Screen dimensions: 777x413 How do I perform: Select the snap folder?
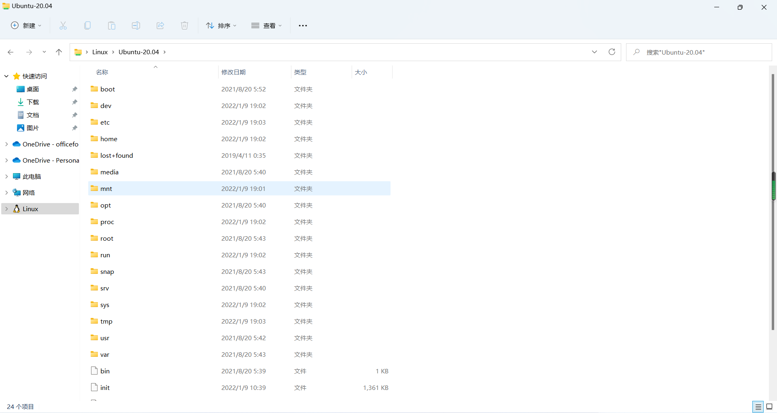[239, 271]
